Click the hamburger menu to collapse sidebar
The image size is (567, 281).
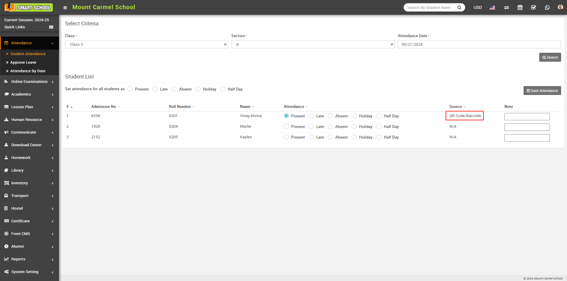coord(65,8)
